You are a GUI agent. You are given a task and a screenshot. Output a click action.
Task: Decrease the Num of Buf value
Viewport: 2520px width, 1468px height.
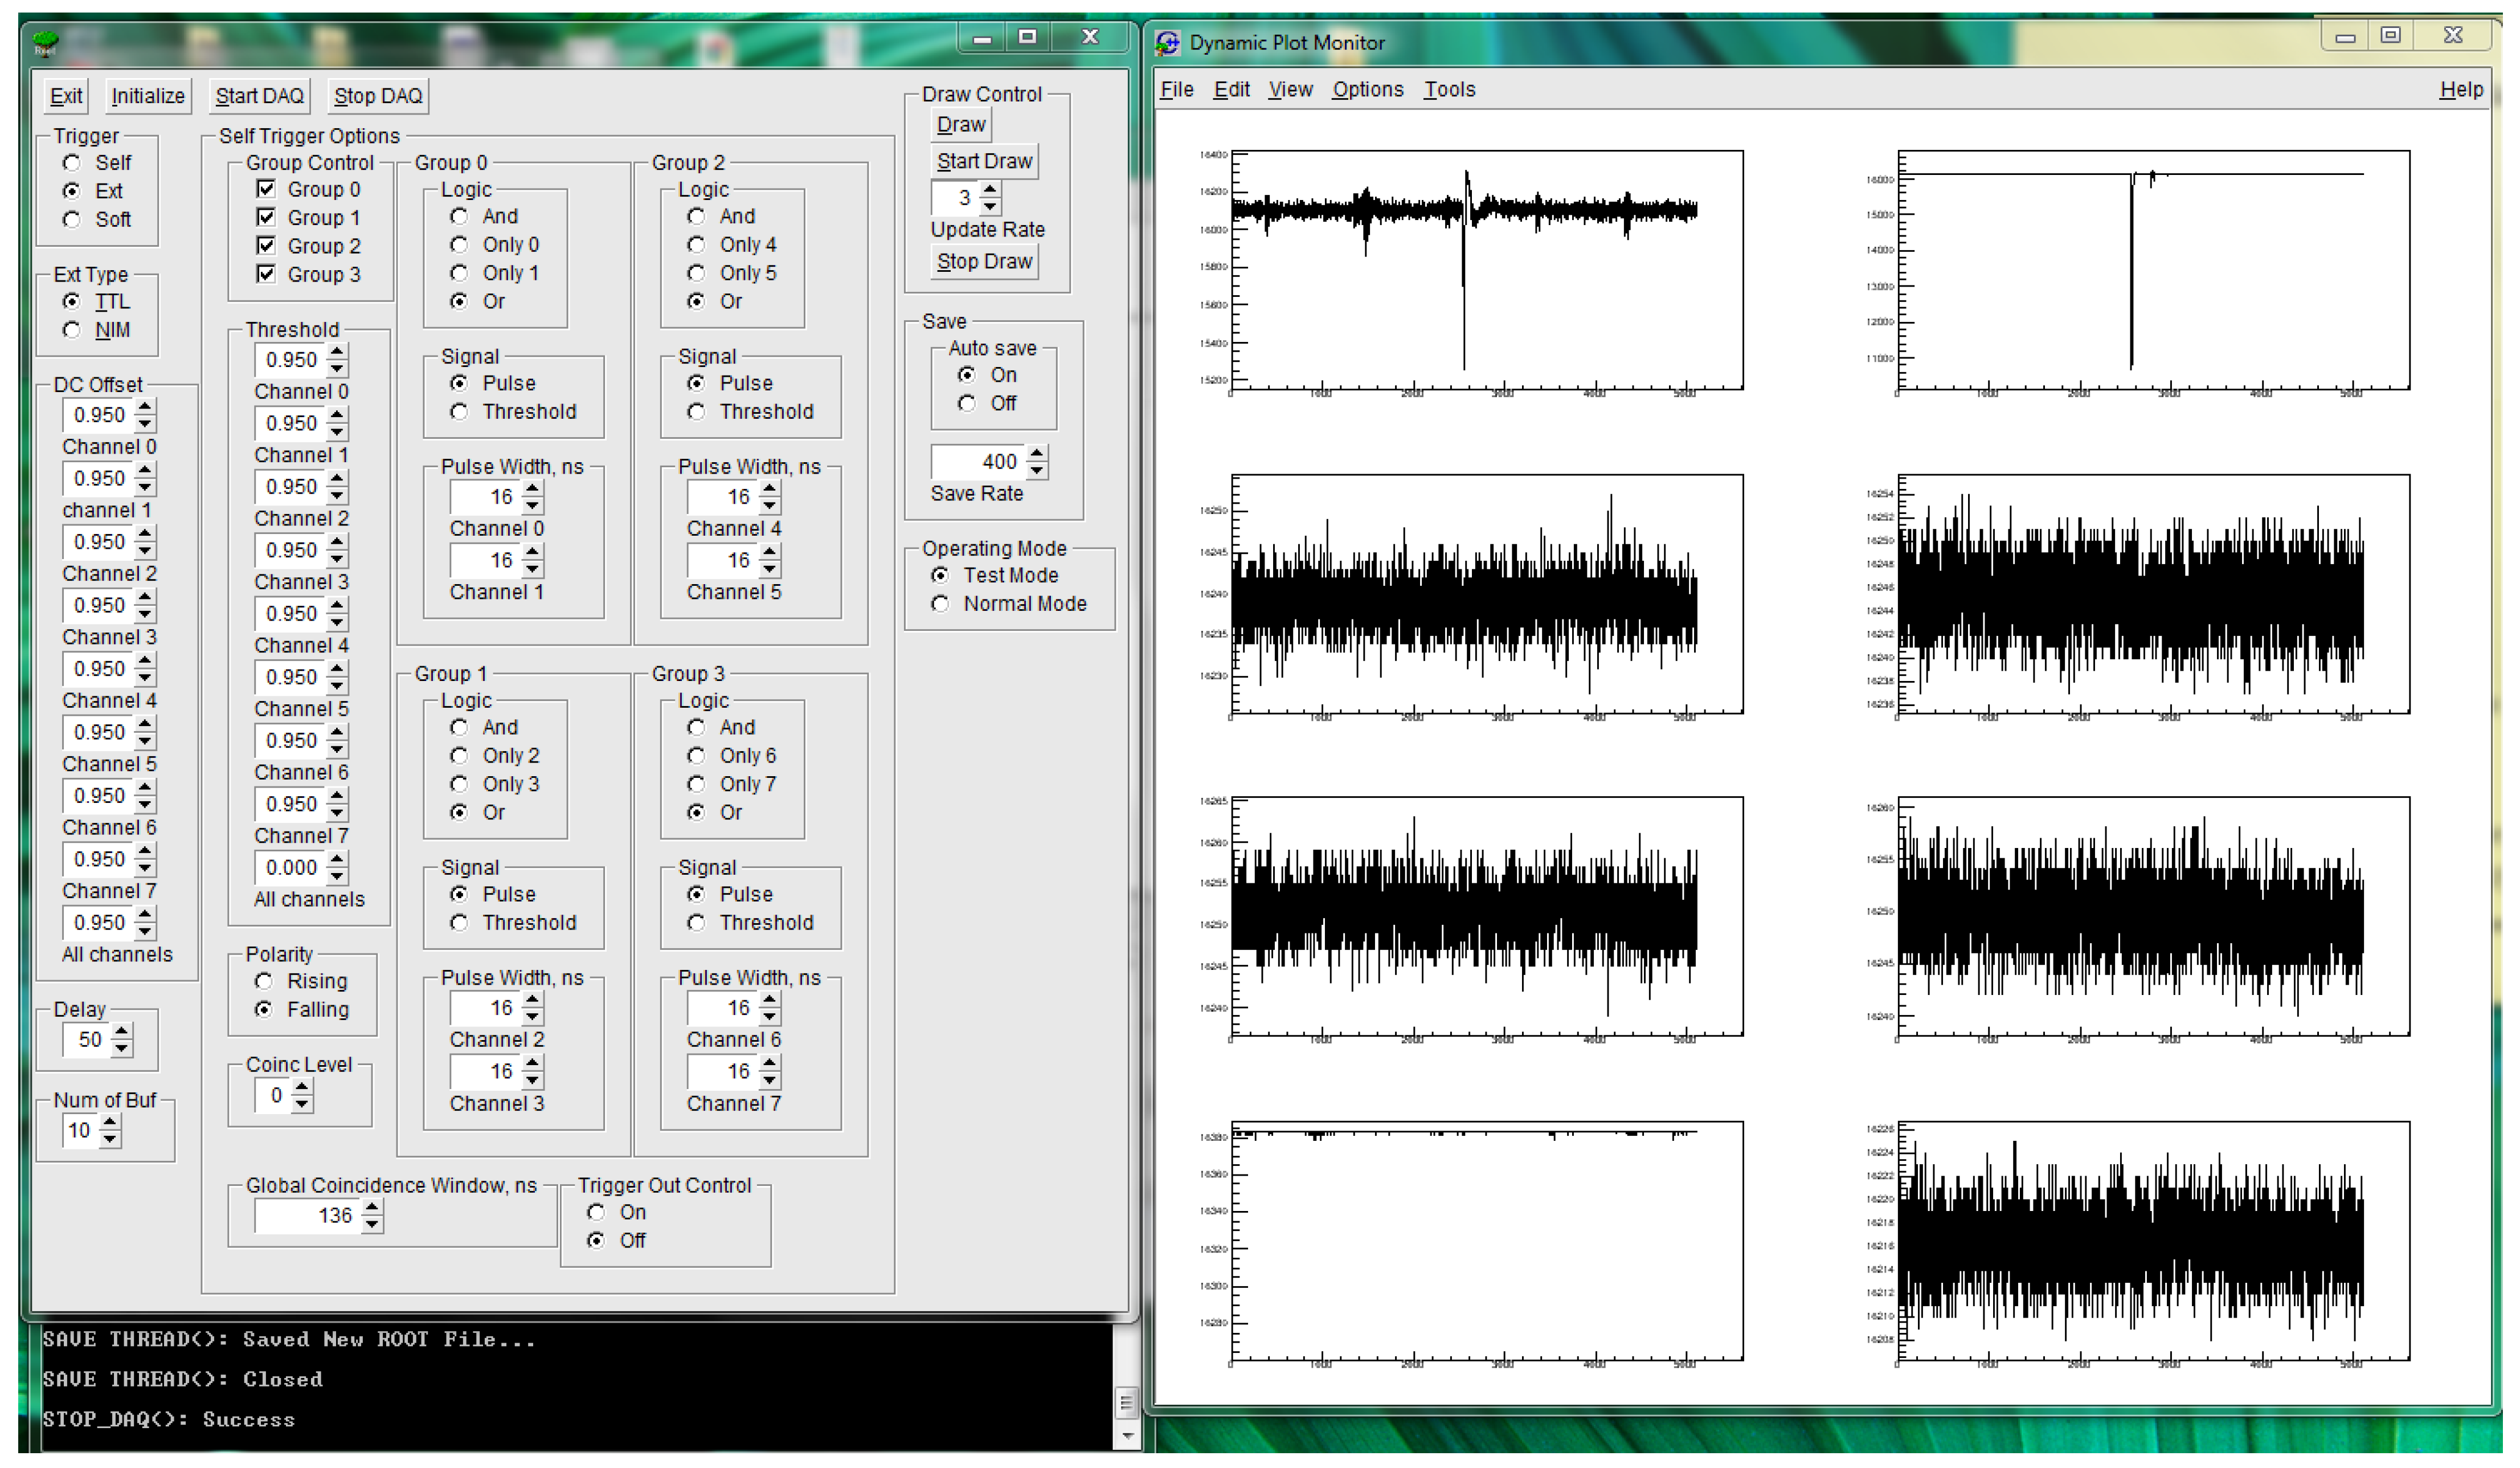111,1140
